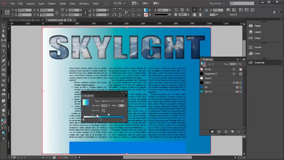Select the Type tool

[3, 51]
